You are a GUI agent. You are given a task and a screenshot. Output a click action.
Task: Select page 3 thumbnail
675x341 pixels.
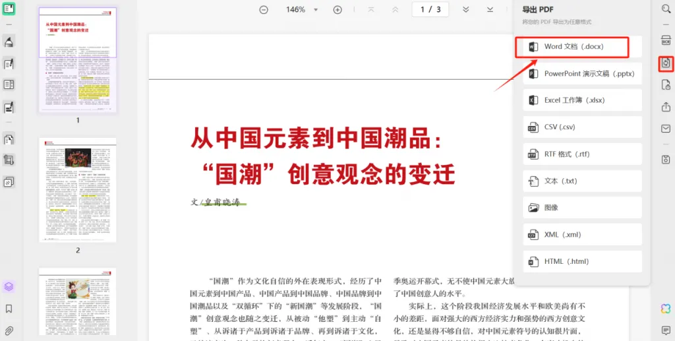(78, 301)
